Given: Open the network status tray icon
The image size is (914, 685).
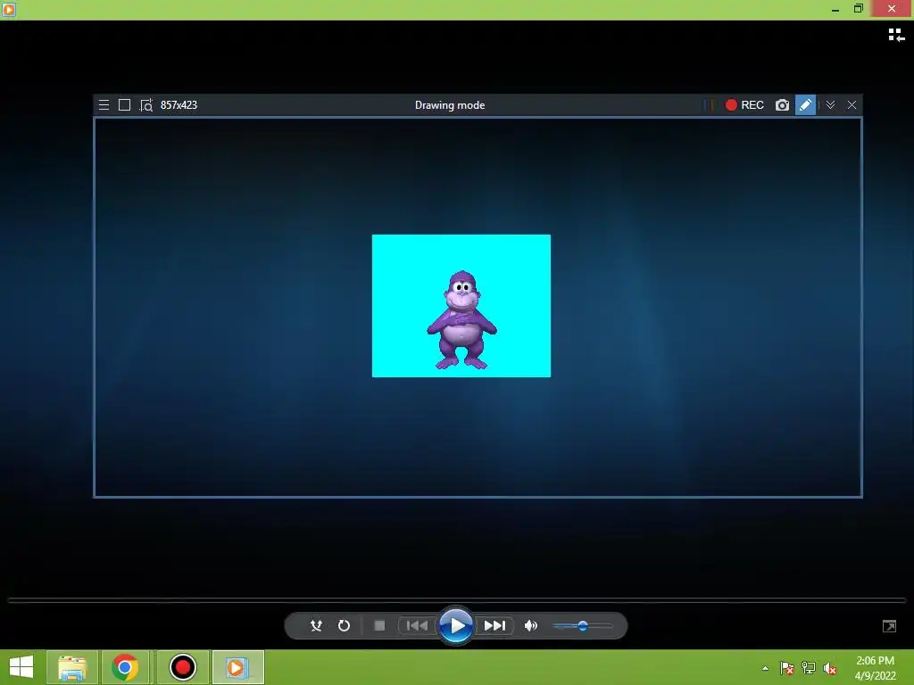Looking at the screenshot, I should click(x=809, y=668).
